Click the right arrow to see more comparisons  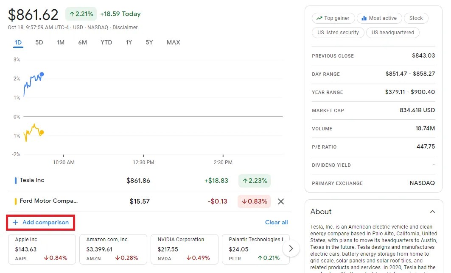click(x=291, y=249)
